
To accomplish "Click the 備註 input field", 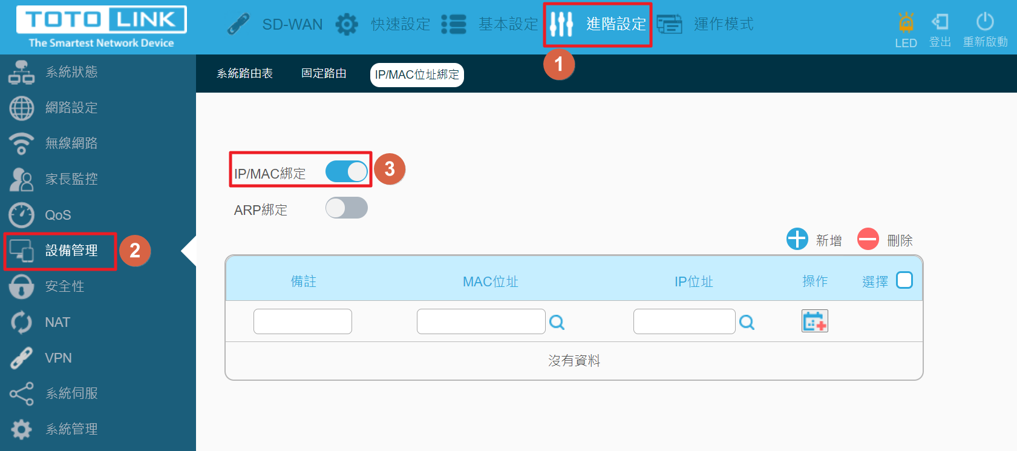I will pyautogui.click(x=302, y=321).
